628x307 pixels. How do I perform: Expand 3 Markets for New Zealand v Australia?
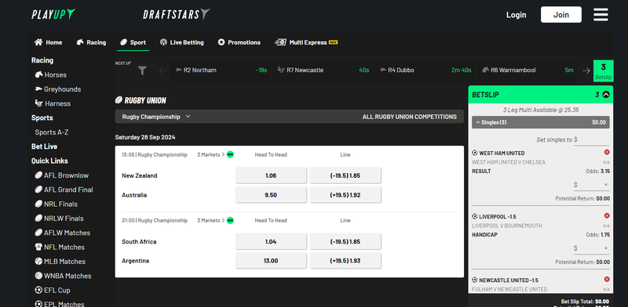[x=210, y=155]
